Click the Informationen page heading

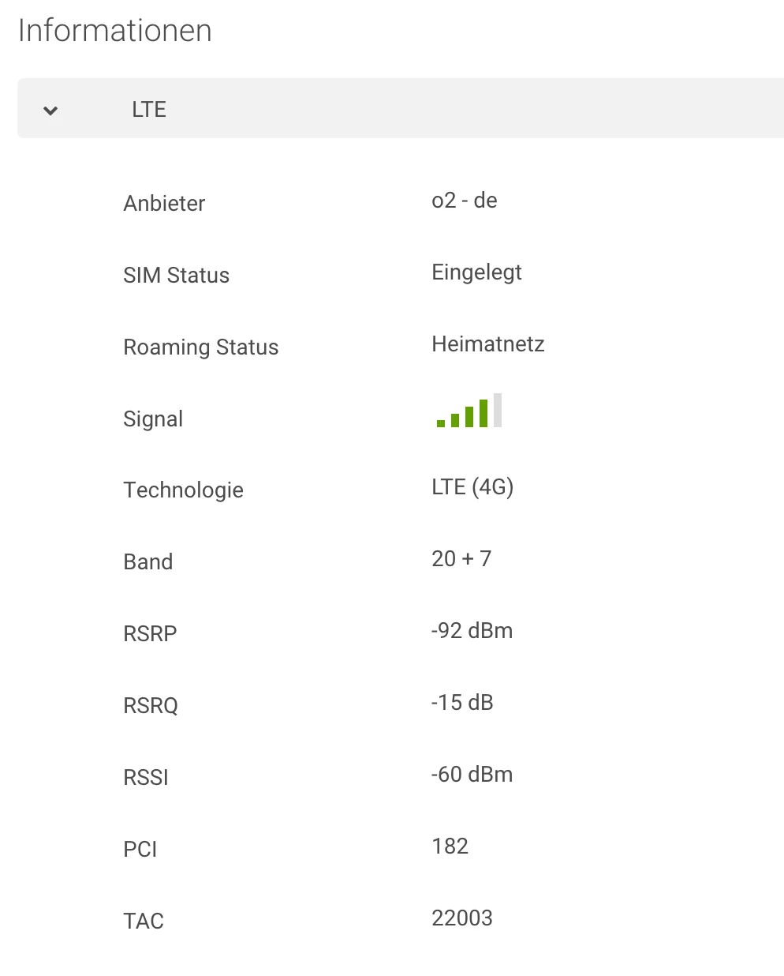(x=115, y=31)
